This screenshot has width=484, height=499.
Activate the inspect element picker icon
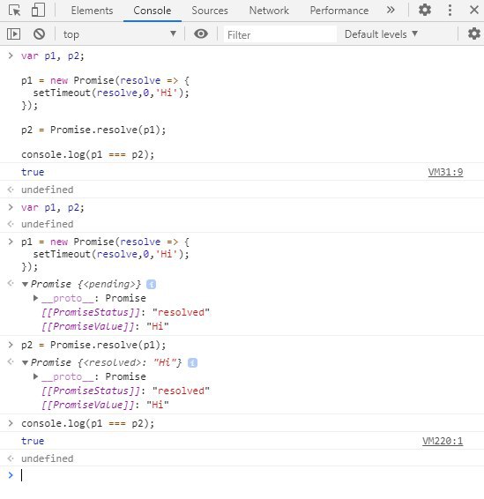[15, 11]
